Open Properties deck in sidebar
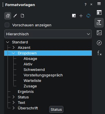 coord(99,12)
